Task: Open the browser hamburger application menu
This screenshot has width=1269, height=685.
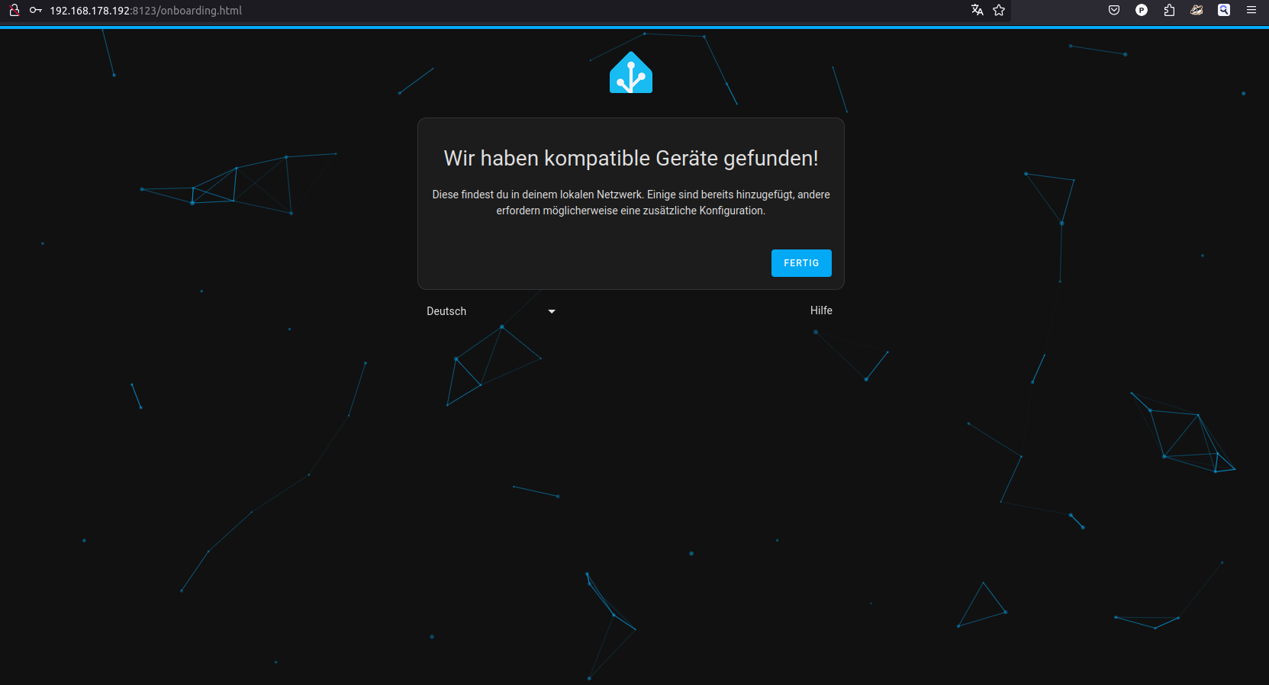Action: (x=1251, y=10)
